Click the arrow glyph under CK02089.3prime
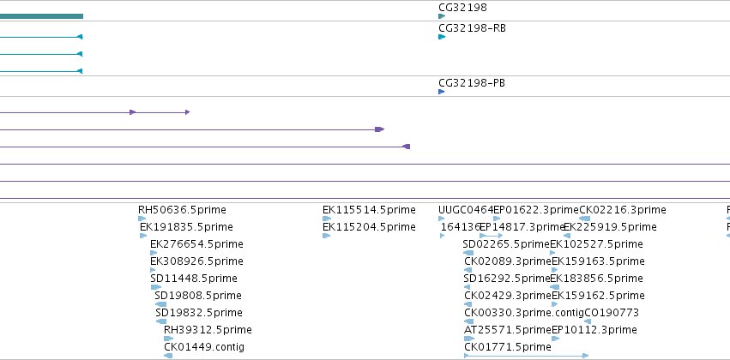Viewport: 730px width, 360px height. [x=469, y=270]
